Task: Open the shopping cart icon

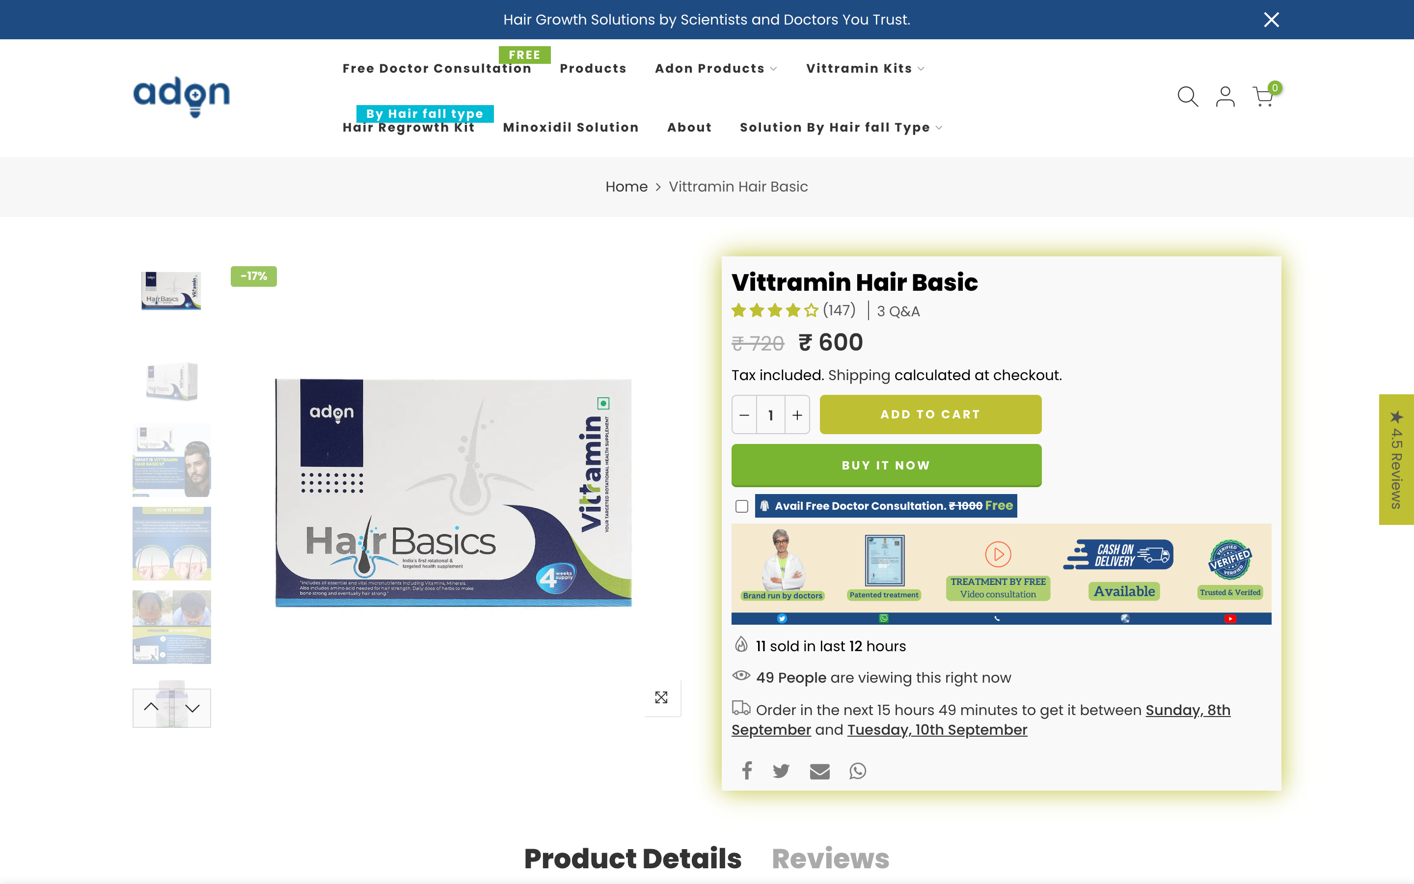Action: tap(1263, 96)
